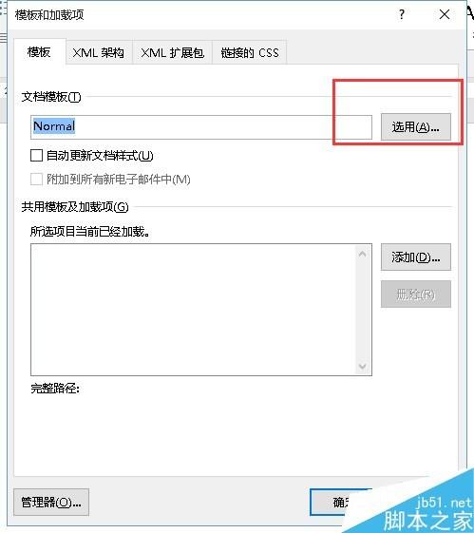Open the 管理器(O)... organizer
This screenshot has width=474, height=533.
click(51, 502)
